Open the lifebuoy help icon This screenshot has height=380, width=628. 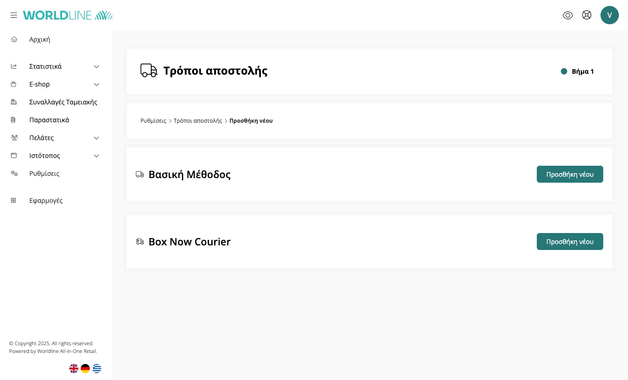(586, 15)
